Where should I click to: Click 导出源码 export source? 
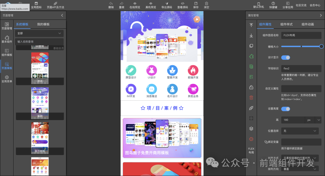[x=167, y=5]
